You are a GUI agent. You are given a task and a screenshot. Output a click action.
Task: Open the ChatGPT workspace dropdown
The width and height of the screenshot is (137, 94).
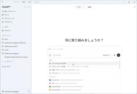pos(7,7)
